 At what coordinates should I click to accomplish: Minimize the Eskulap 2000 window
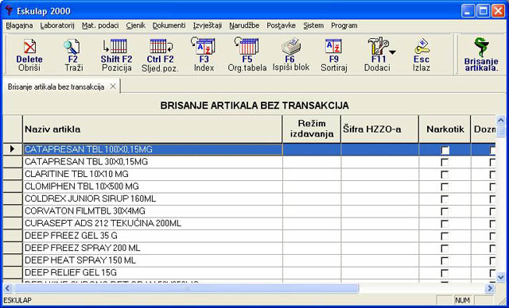click(x=468, y=11)
